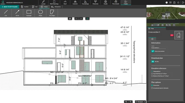Click the NG : 8'-4 3/4" label
Image resolution: width=185 pixels, height=103 pixels.
point(111,78)
